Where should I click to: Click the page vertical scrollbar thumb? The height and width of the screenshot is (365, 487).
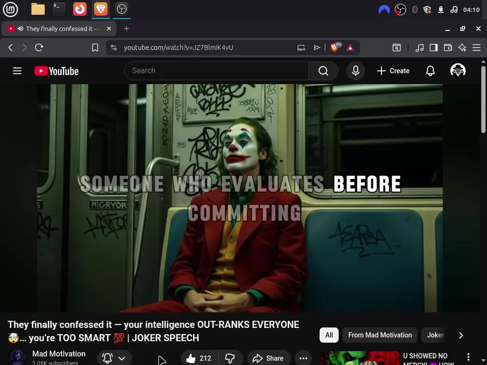[483, 99]
